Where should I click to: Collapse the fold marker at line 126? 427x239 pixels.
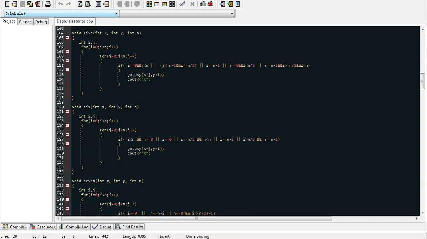coord(67,135)
